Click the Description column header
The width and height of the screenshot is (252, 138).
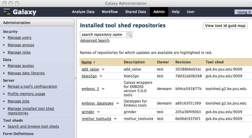point(134,62)
